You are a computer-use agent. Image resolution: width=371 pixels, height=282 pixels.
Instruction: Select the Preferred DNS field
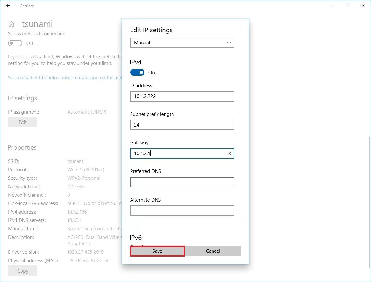[x=182, y=182]
